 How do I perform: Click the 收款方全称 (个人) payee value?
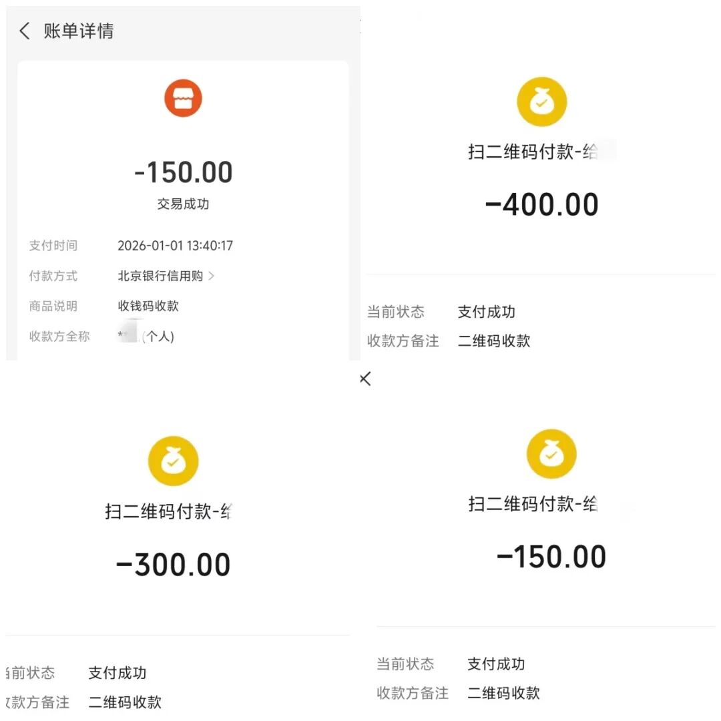tap(147, 336)
